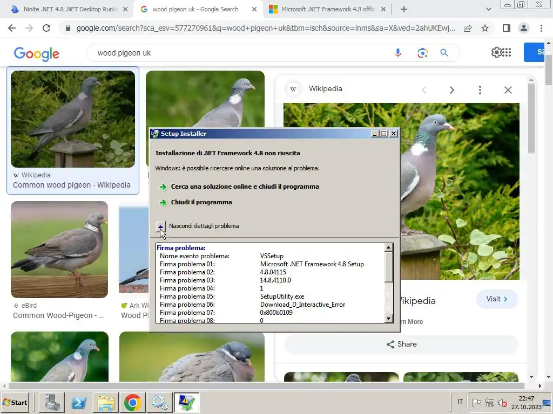Screen dimensions: 553x414
Task: Bookmark this page with the star icon
Action: tap(485, 28)
